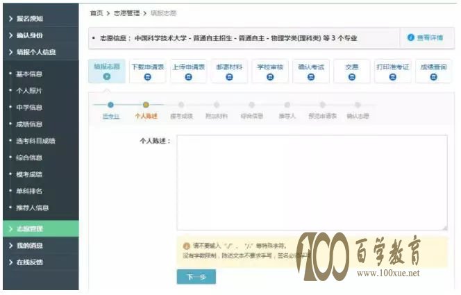Go to 首页 via breadcrumb
Image resolution: width=461 pixels, height=295 pixels.
tap(97, 13)
